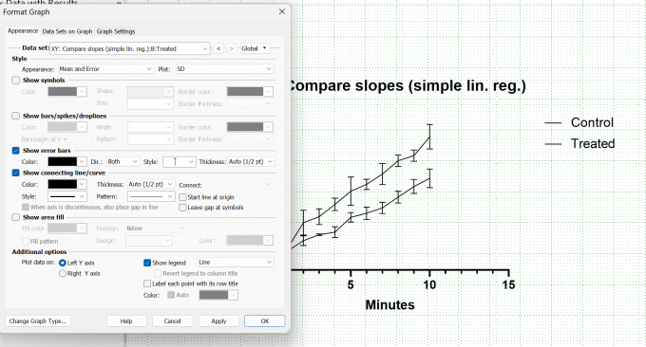Pick the connecting line black color swatch
646x347 pixels.
point(62,184)
